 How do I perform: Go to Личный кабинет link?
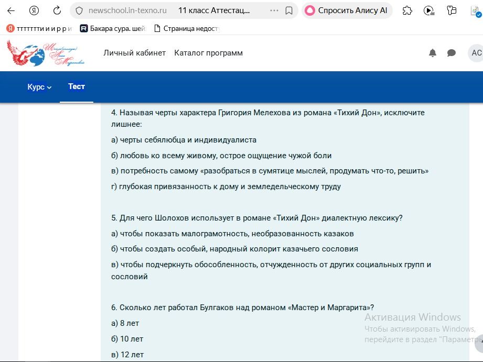click(135, 53)
